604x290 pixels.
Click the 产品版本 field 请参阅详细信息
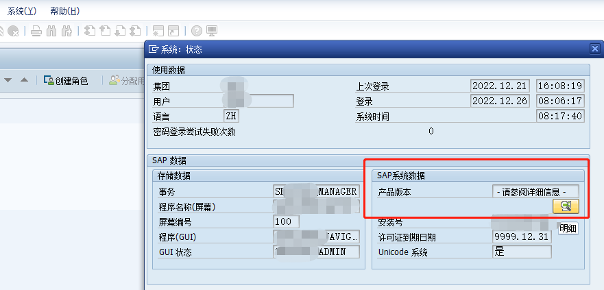(x=535, y=191)
